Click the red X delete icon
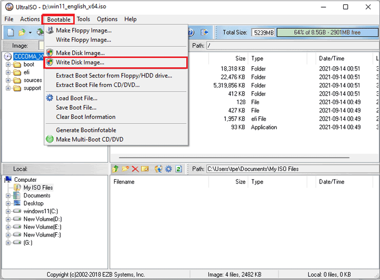380x280 pixels. [135, 169]
